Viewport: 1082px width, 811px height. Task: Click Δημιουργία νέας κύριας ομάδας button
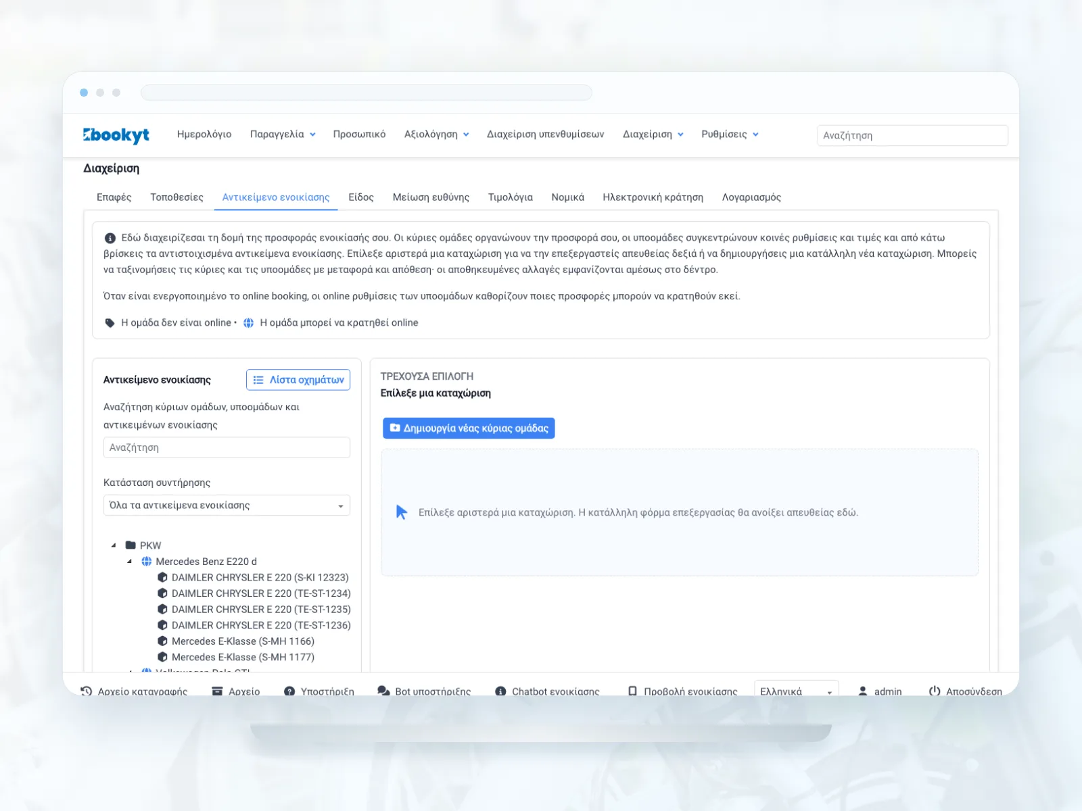pos(469,428)
